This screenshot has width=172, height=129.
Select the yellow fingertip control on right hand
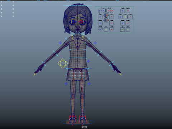click(x=121, y=75)
